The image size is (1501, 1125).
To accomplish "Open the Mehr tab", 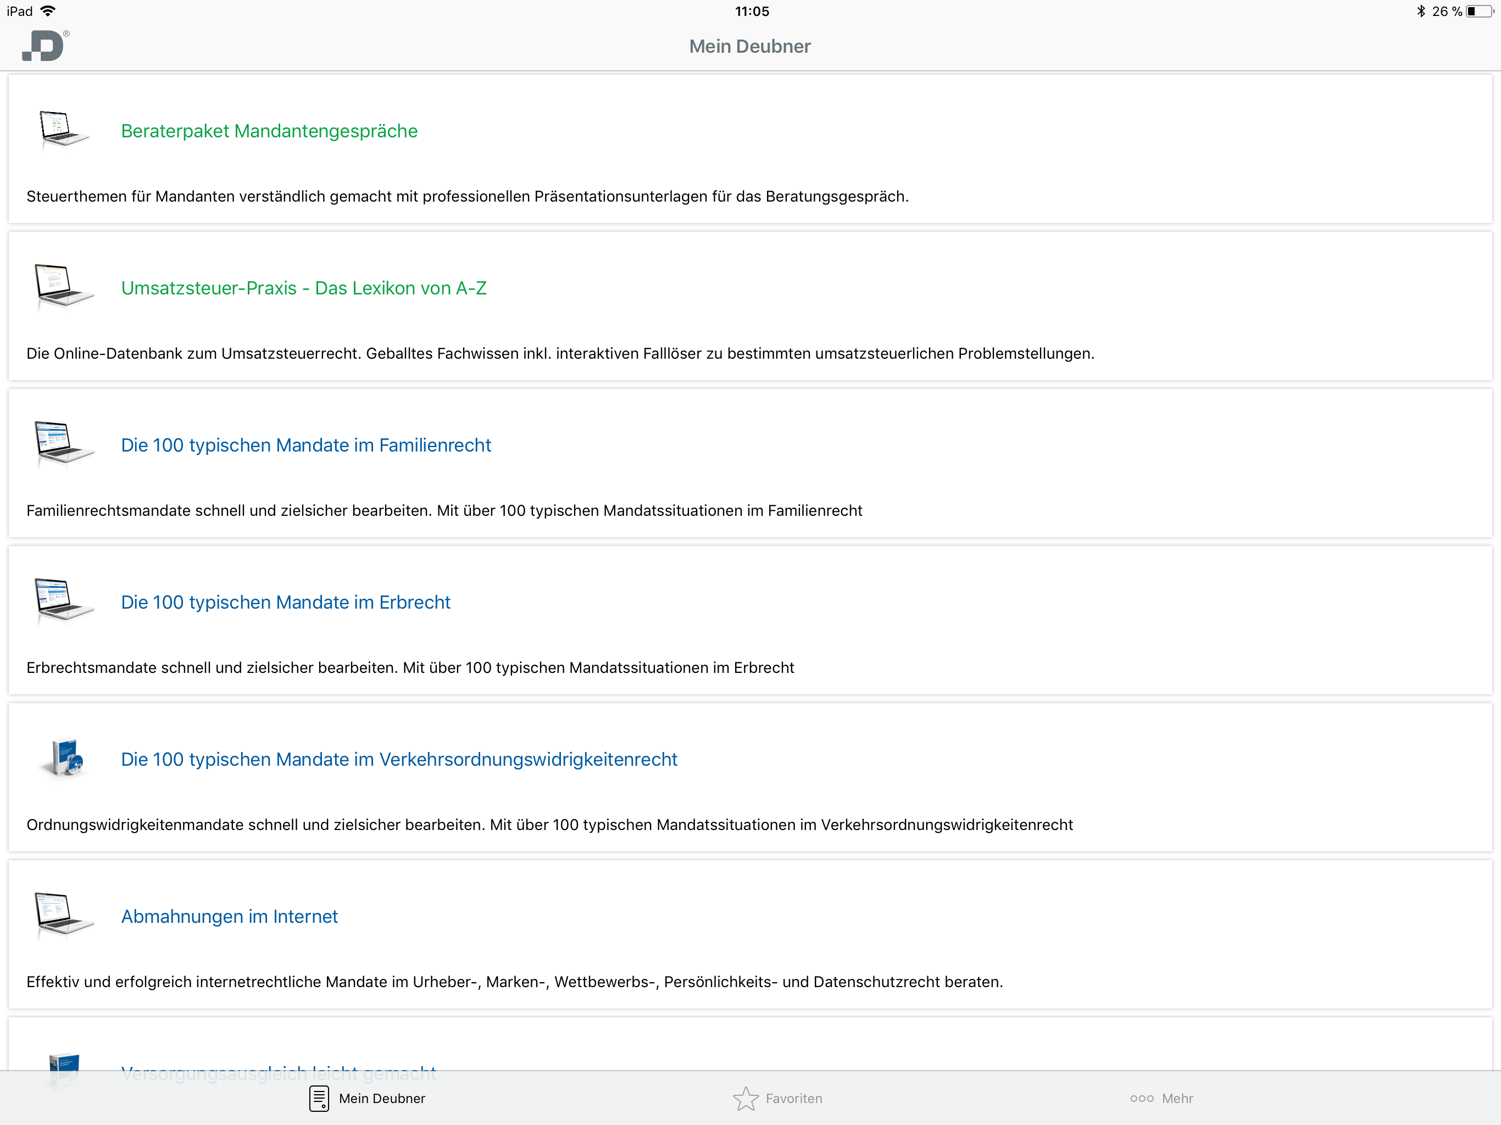I will 1161,1099.
